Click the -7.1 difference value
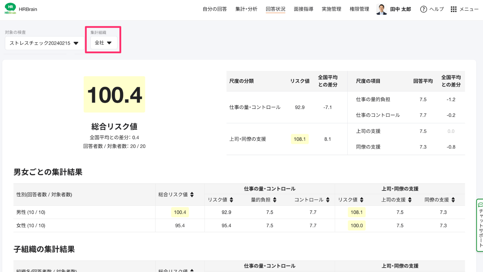Viewport: 483px width, 272px height. pyautogui.click(x=327, y=107)
